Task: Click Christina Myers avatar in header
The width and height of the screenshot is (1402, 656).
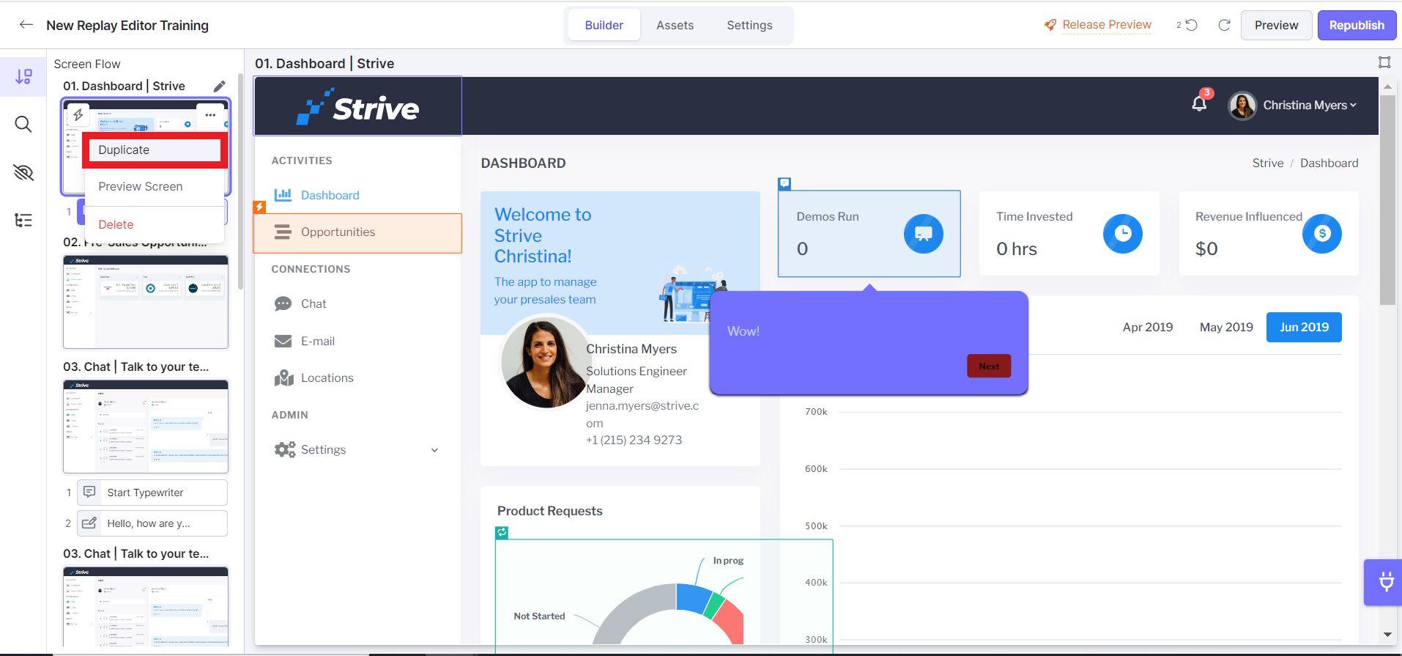Action: (x=1242, y=106)
